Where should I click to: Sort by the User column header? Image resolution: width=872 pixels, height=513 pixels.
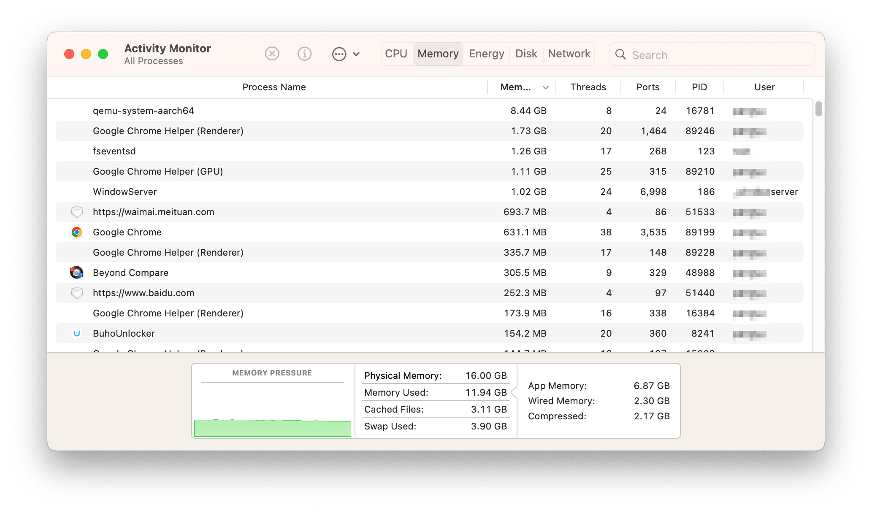[x=764, y=87]
